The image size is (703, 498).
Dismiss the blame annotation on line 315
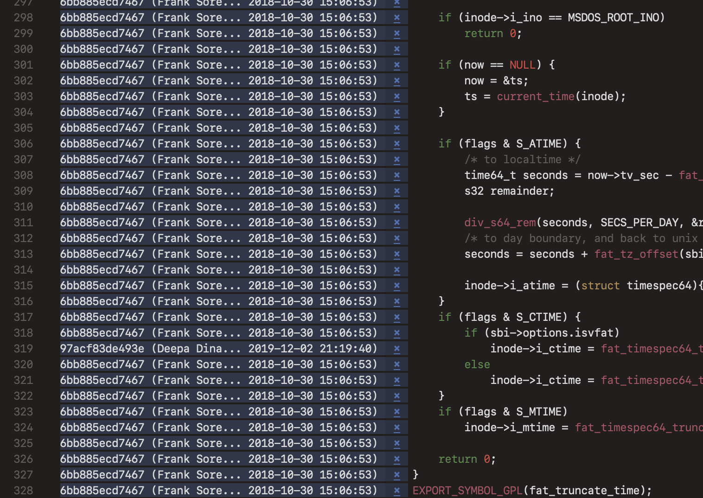click(x=396, y=285)
